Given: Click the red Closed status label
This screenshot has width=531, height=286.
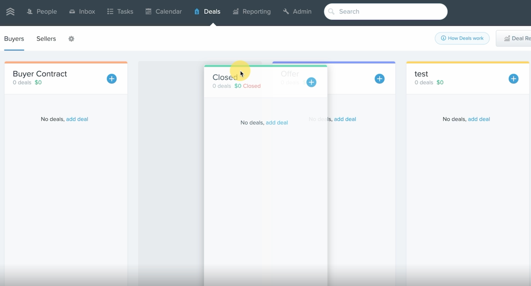Looking at the screenshot, I should [252, 86].
